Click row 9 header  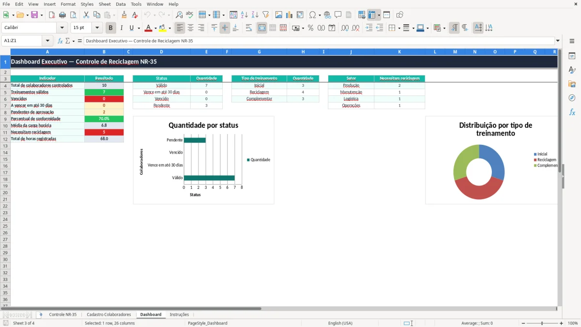tap(5, 119)
